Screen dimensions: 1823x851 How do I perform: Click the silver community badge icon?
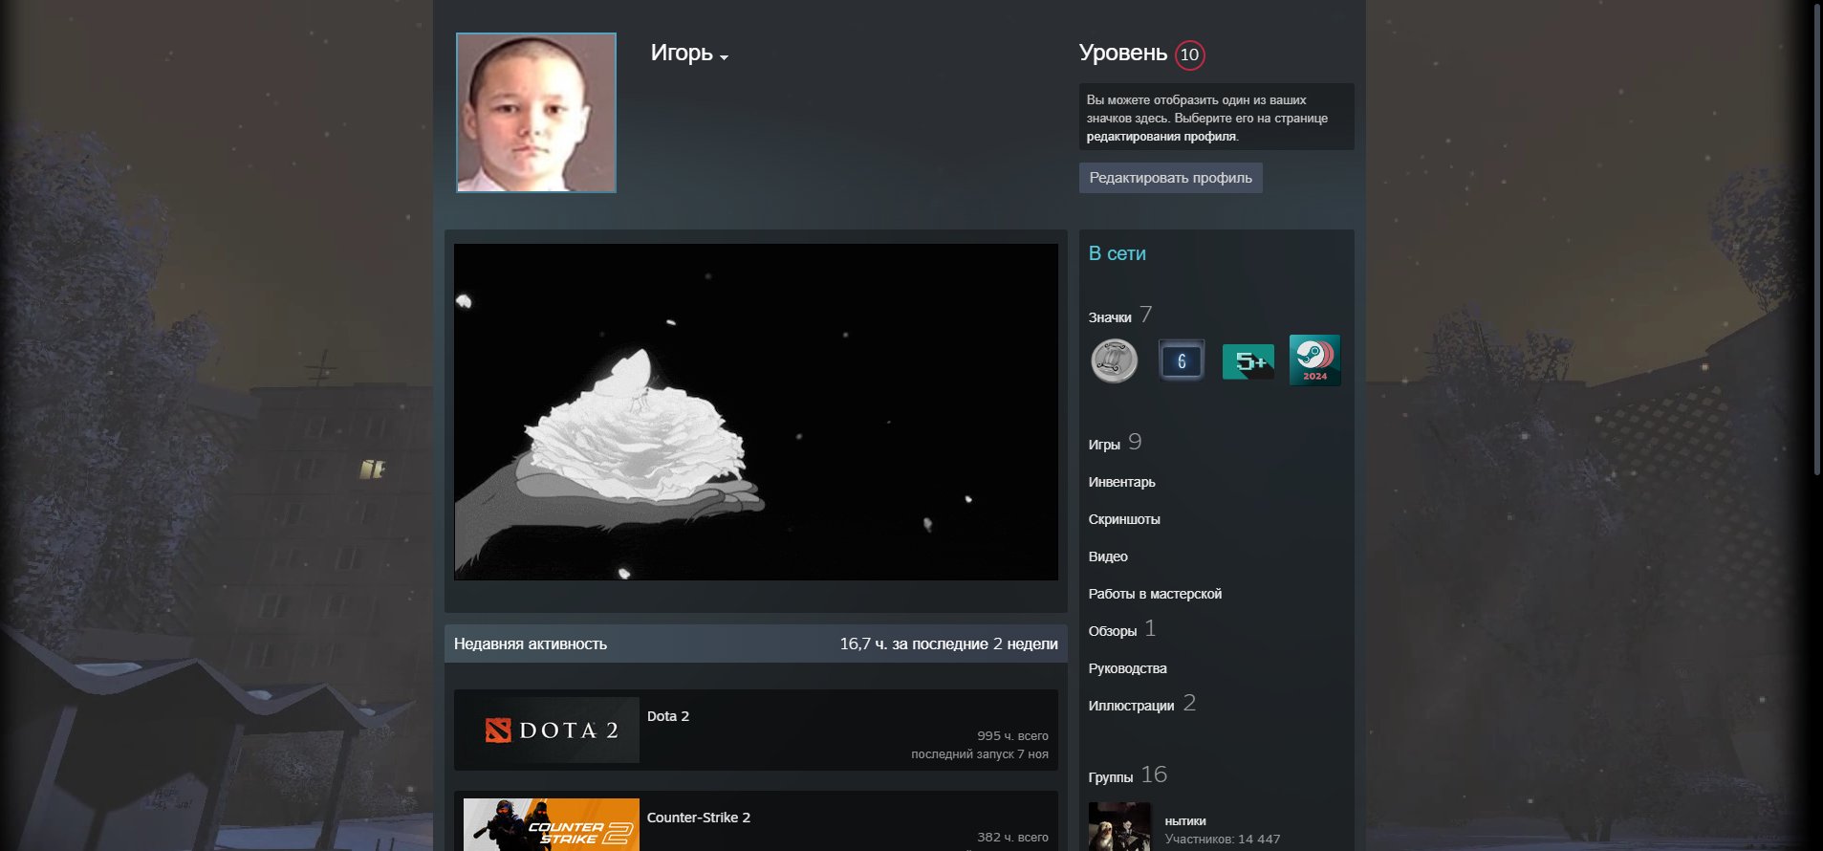pyautogui.click(x=1114, y=361)
